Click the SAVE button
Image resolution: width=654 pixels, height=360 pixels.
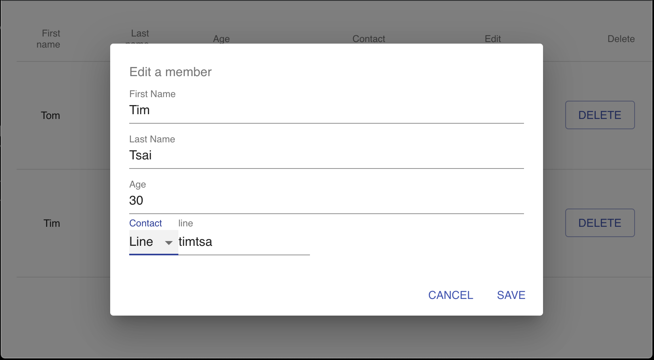click(x=511, y=295)
